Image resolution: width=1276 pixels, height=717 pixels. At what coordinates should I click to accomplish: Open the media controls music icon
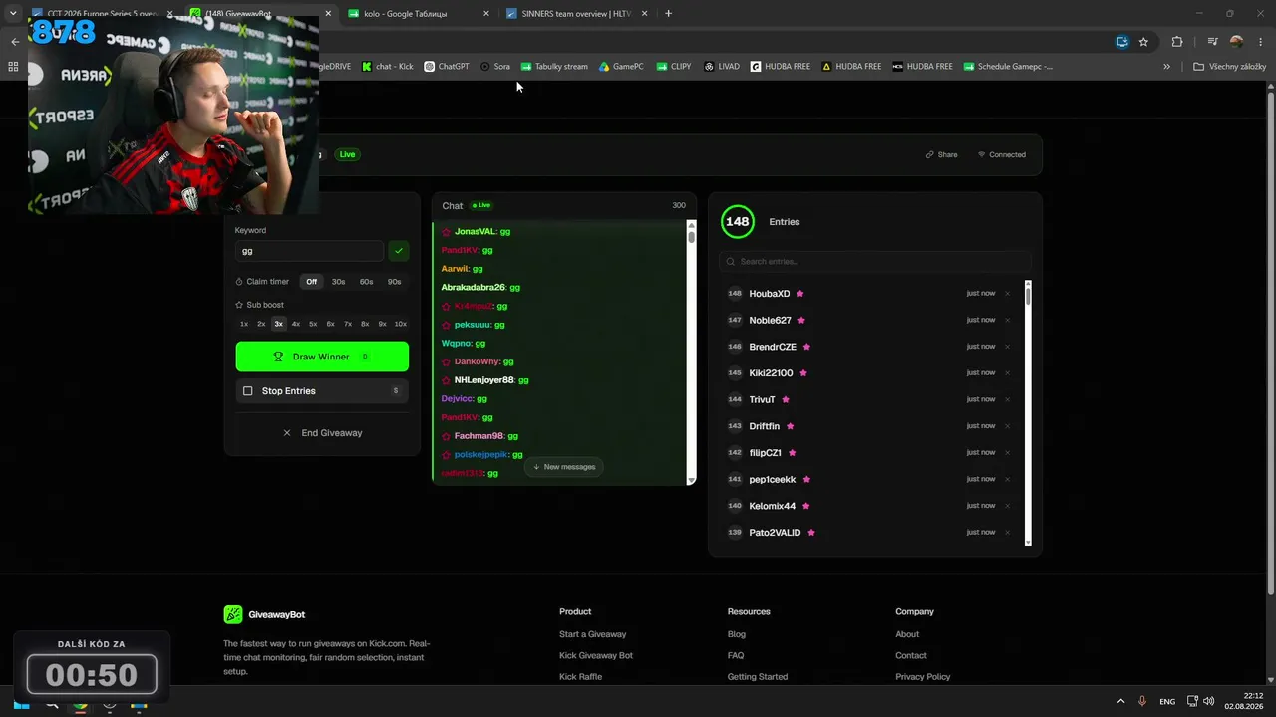[1212, 42]
